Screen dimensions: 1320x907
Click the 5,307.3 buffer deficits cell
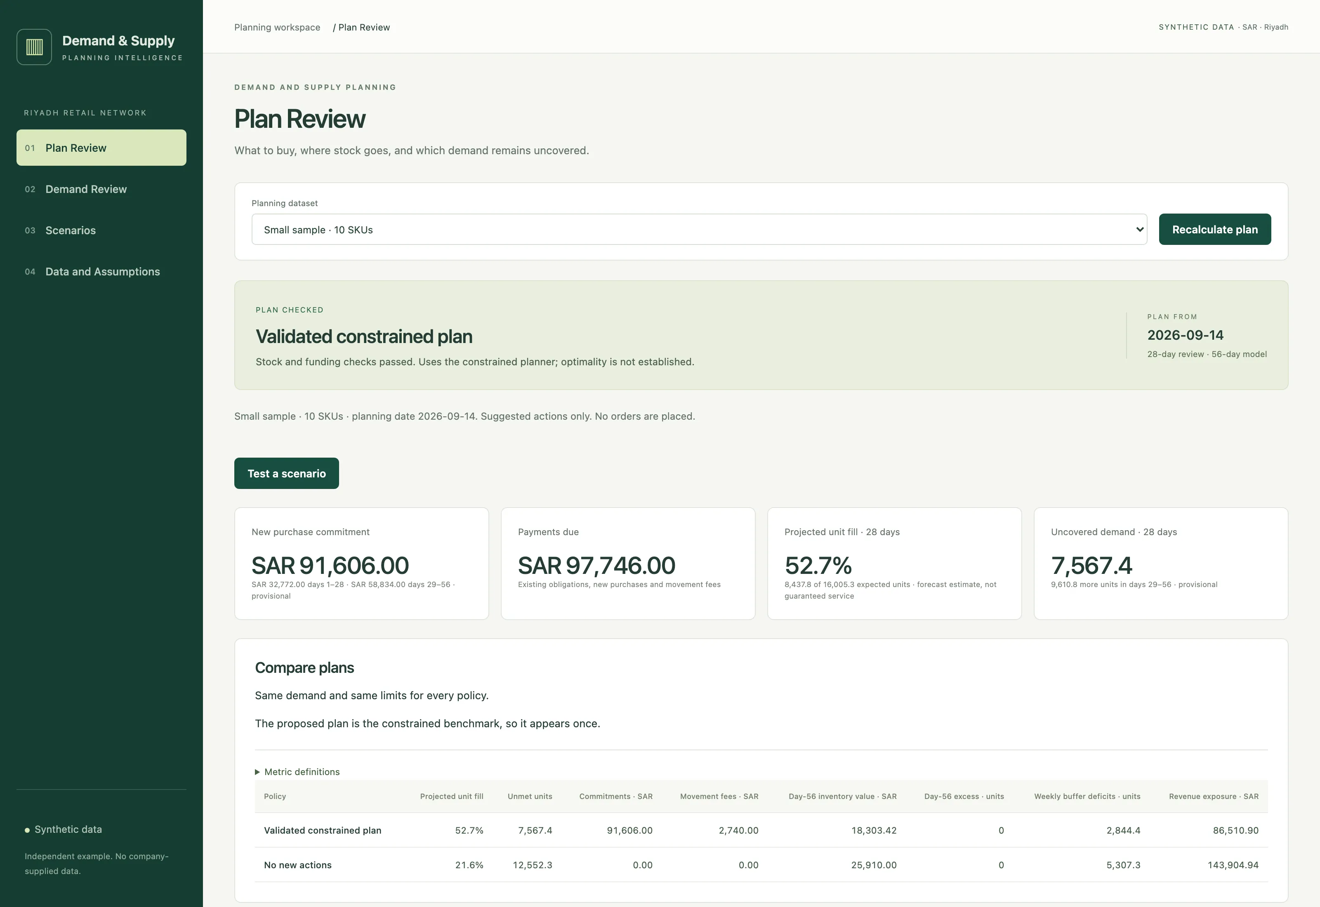(x=1123, y=865)
